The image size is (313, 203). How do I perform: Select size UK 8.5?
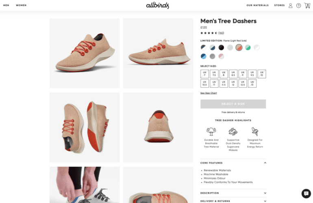[x=233, y=74]
